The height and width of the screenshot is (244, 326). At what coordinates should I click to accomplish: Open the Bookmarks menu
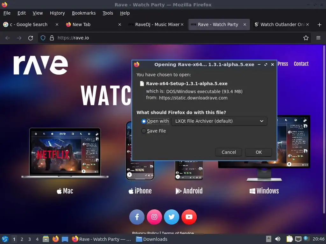pyautogui.click(x=84, y=13)
